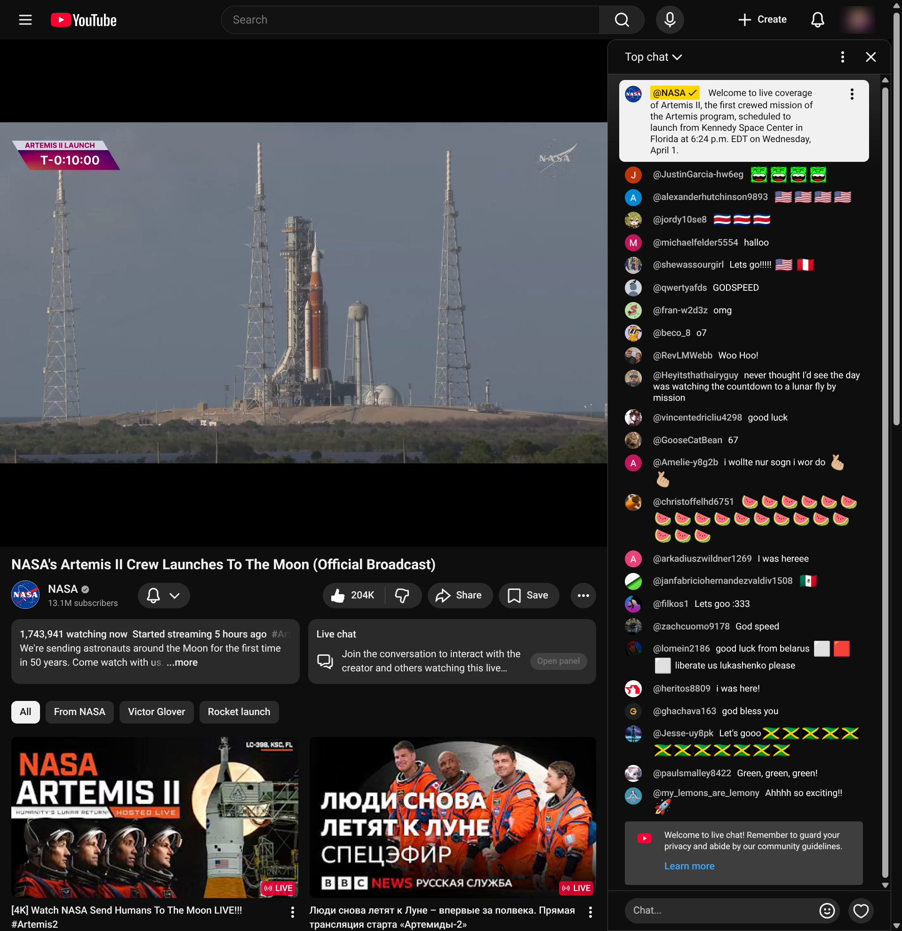This screenshot has width=902, height=931.
Task: Click the '13.1M subscribers' text
Action: [x=83, y=603]
